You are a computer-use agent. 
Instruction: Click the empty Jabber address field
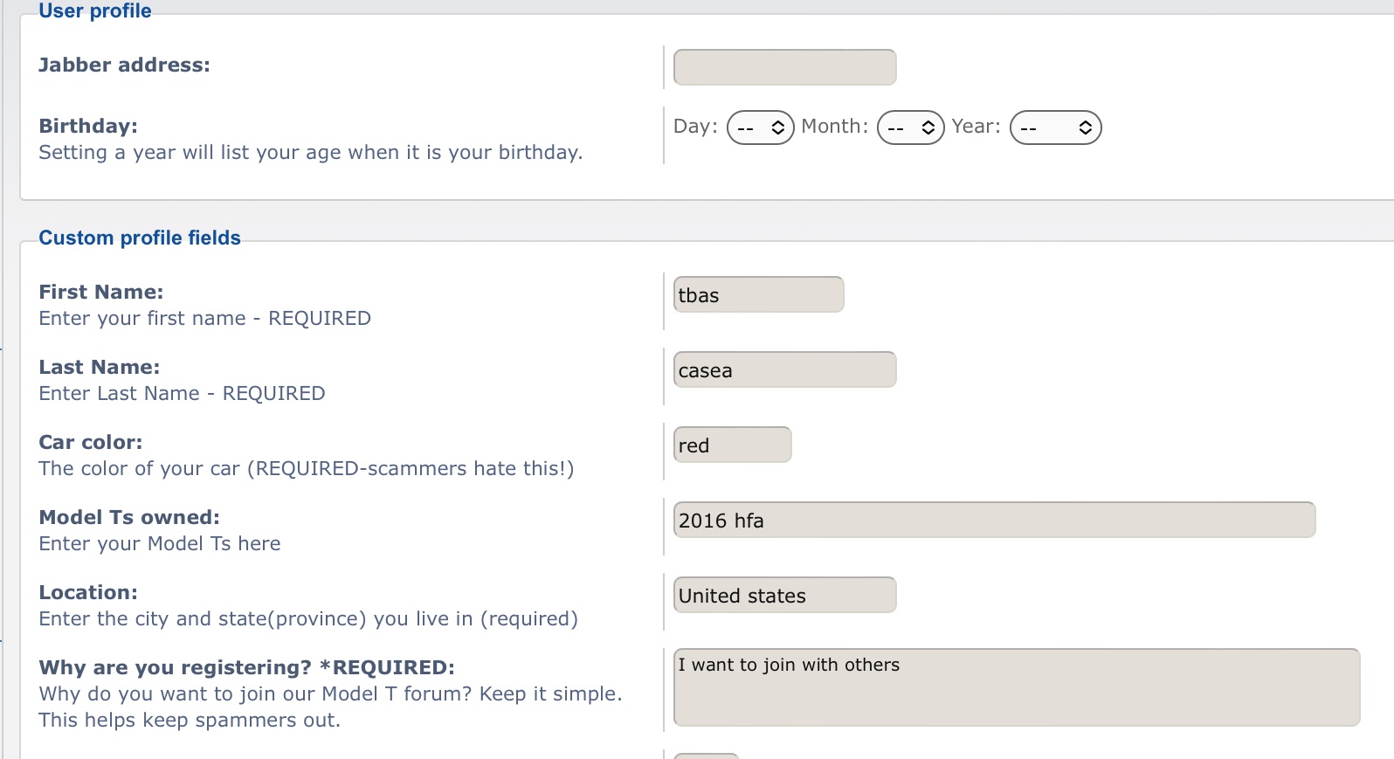[784, 67]
